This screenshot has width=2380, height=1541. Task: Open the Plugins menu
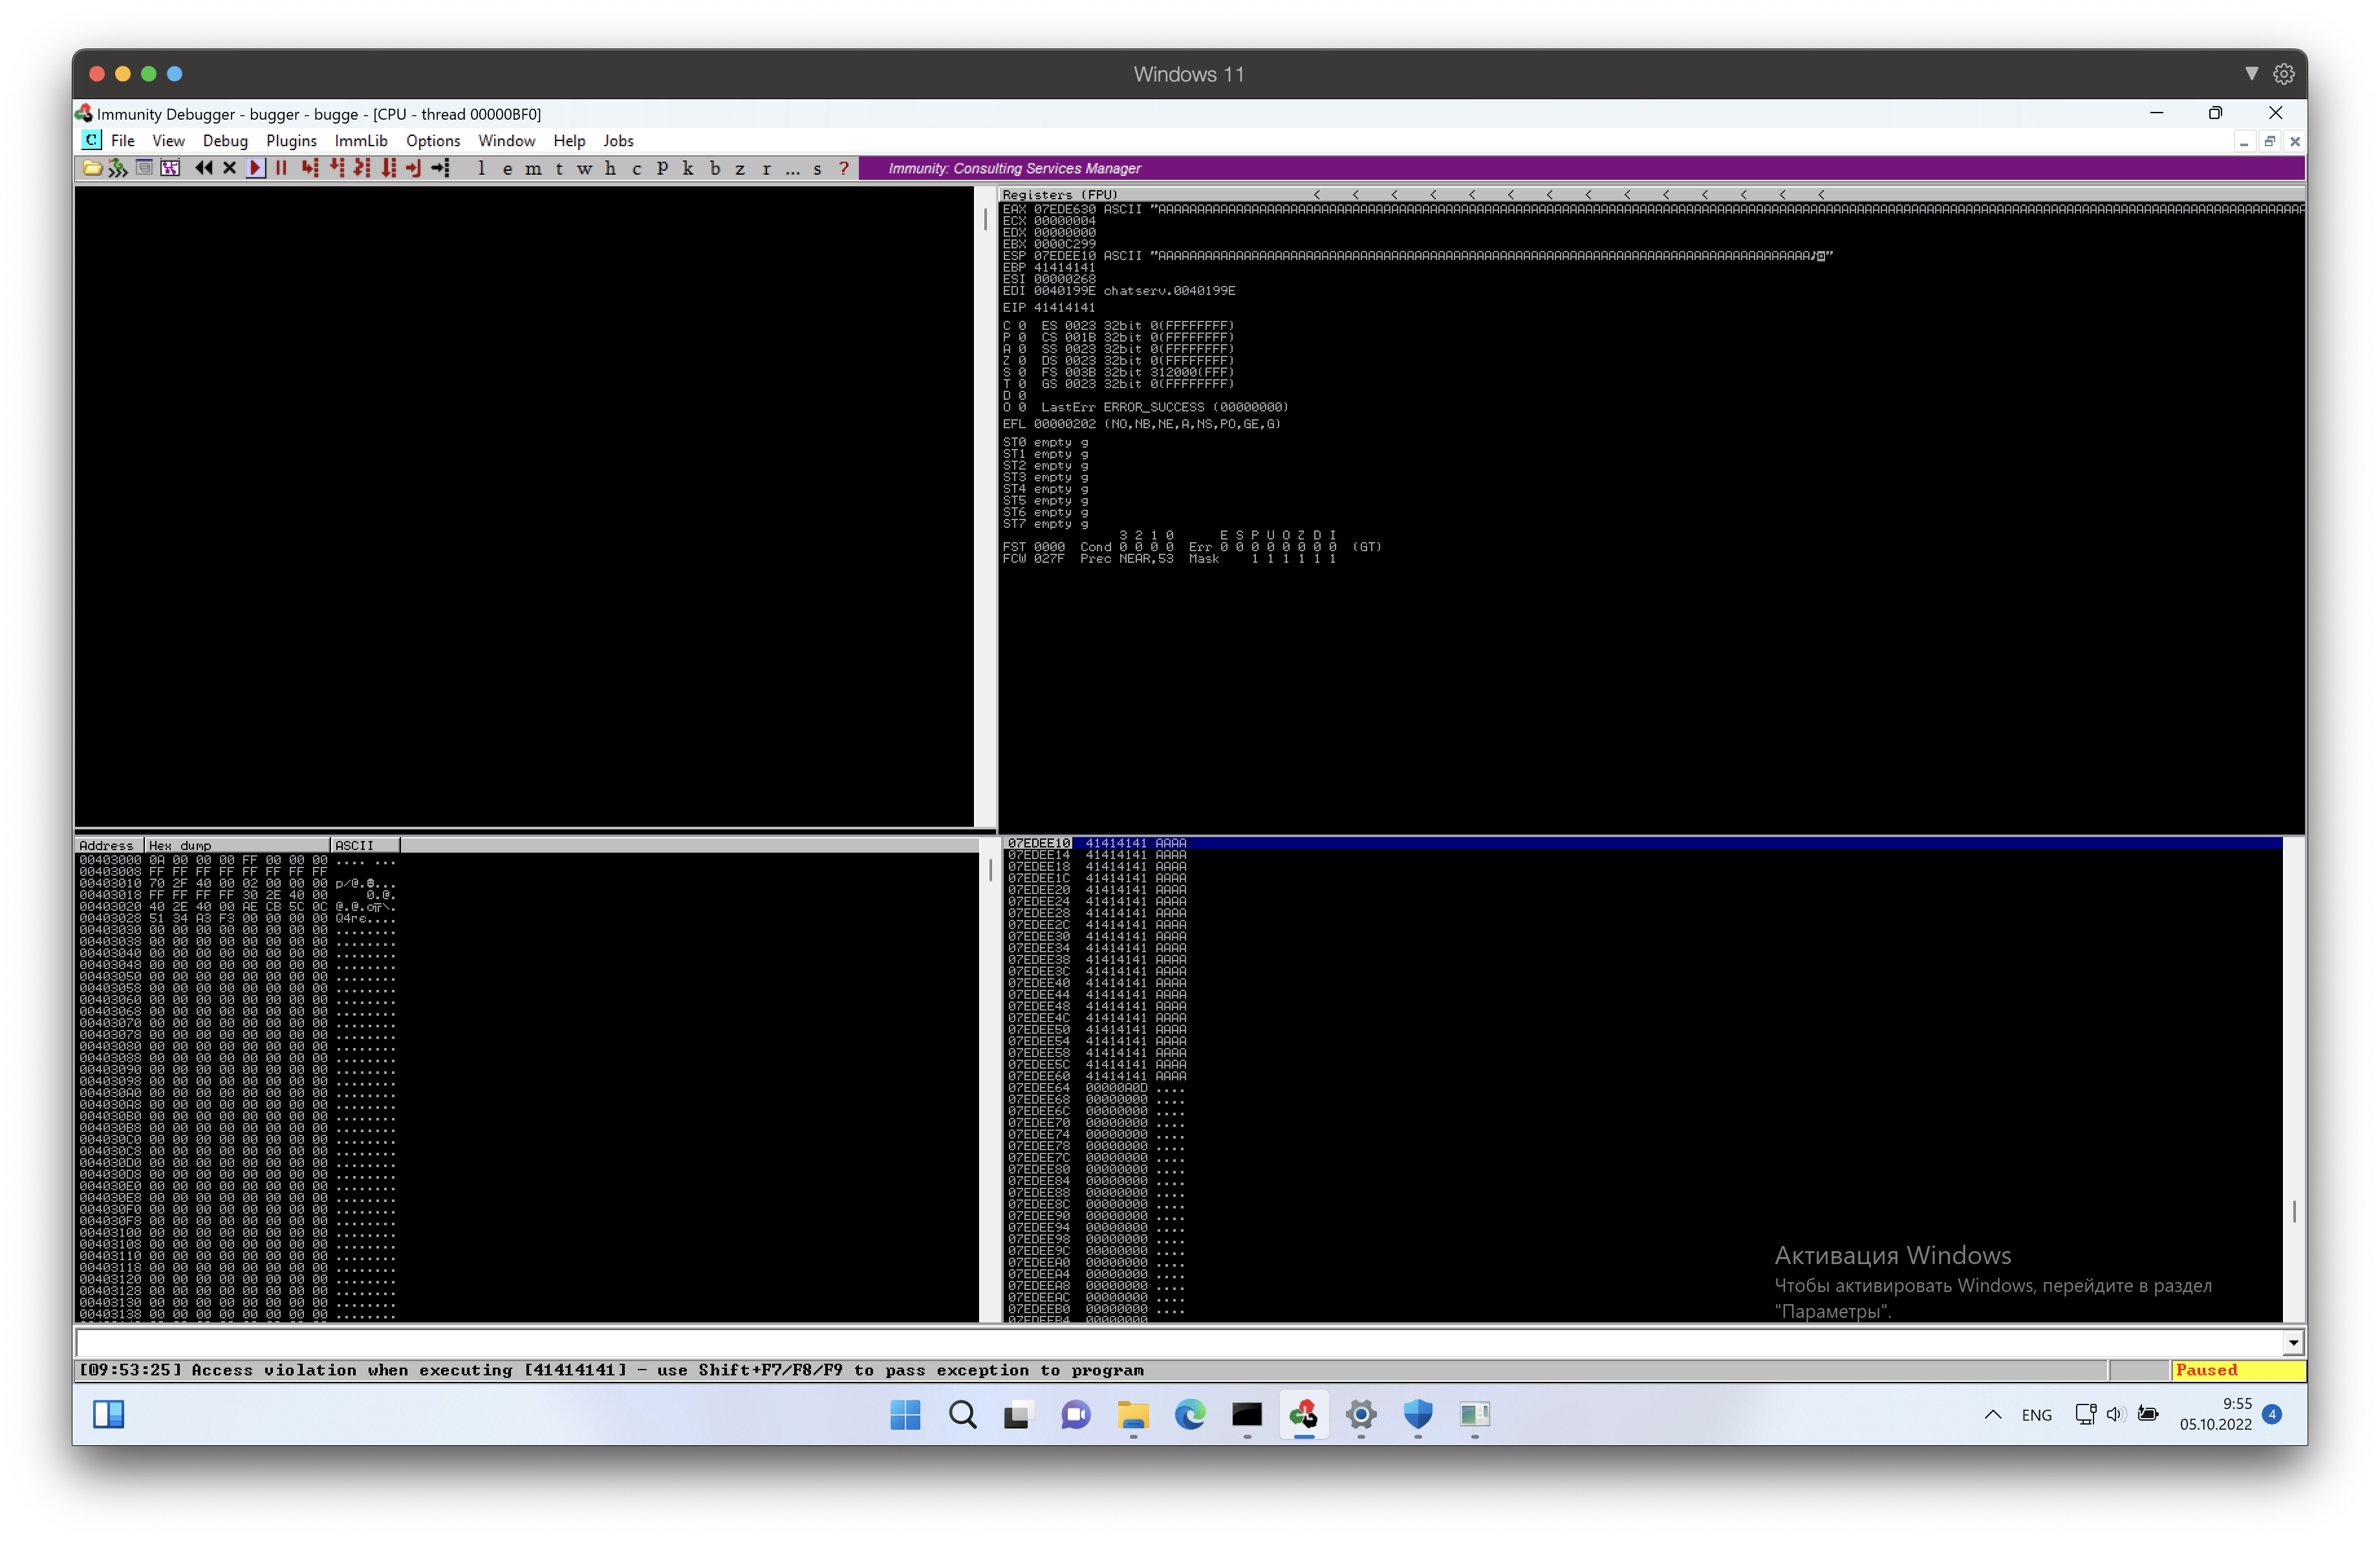(291, 141)
